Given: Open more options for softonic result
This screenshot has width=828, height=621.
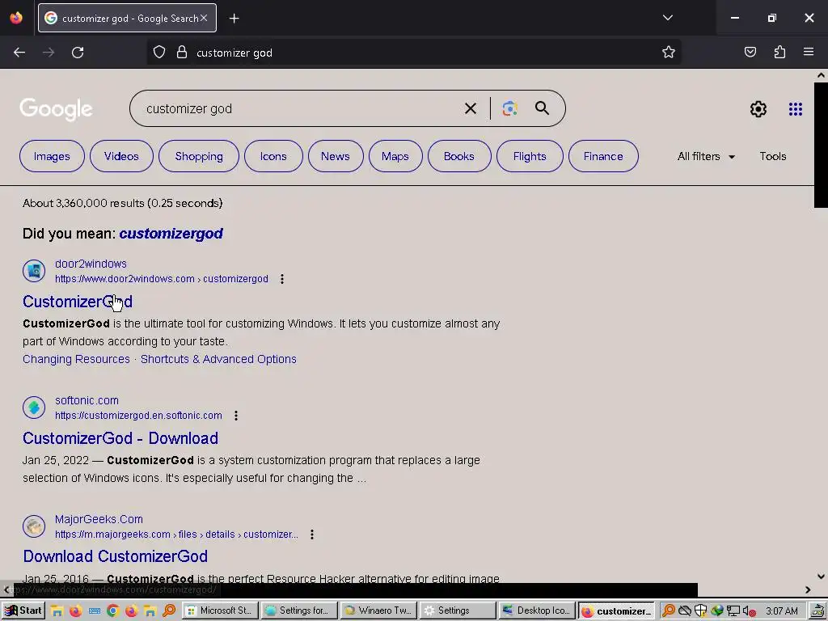Looking at the screenshot, I should (236, 416).
